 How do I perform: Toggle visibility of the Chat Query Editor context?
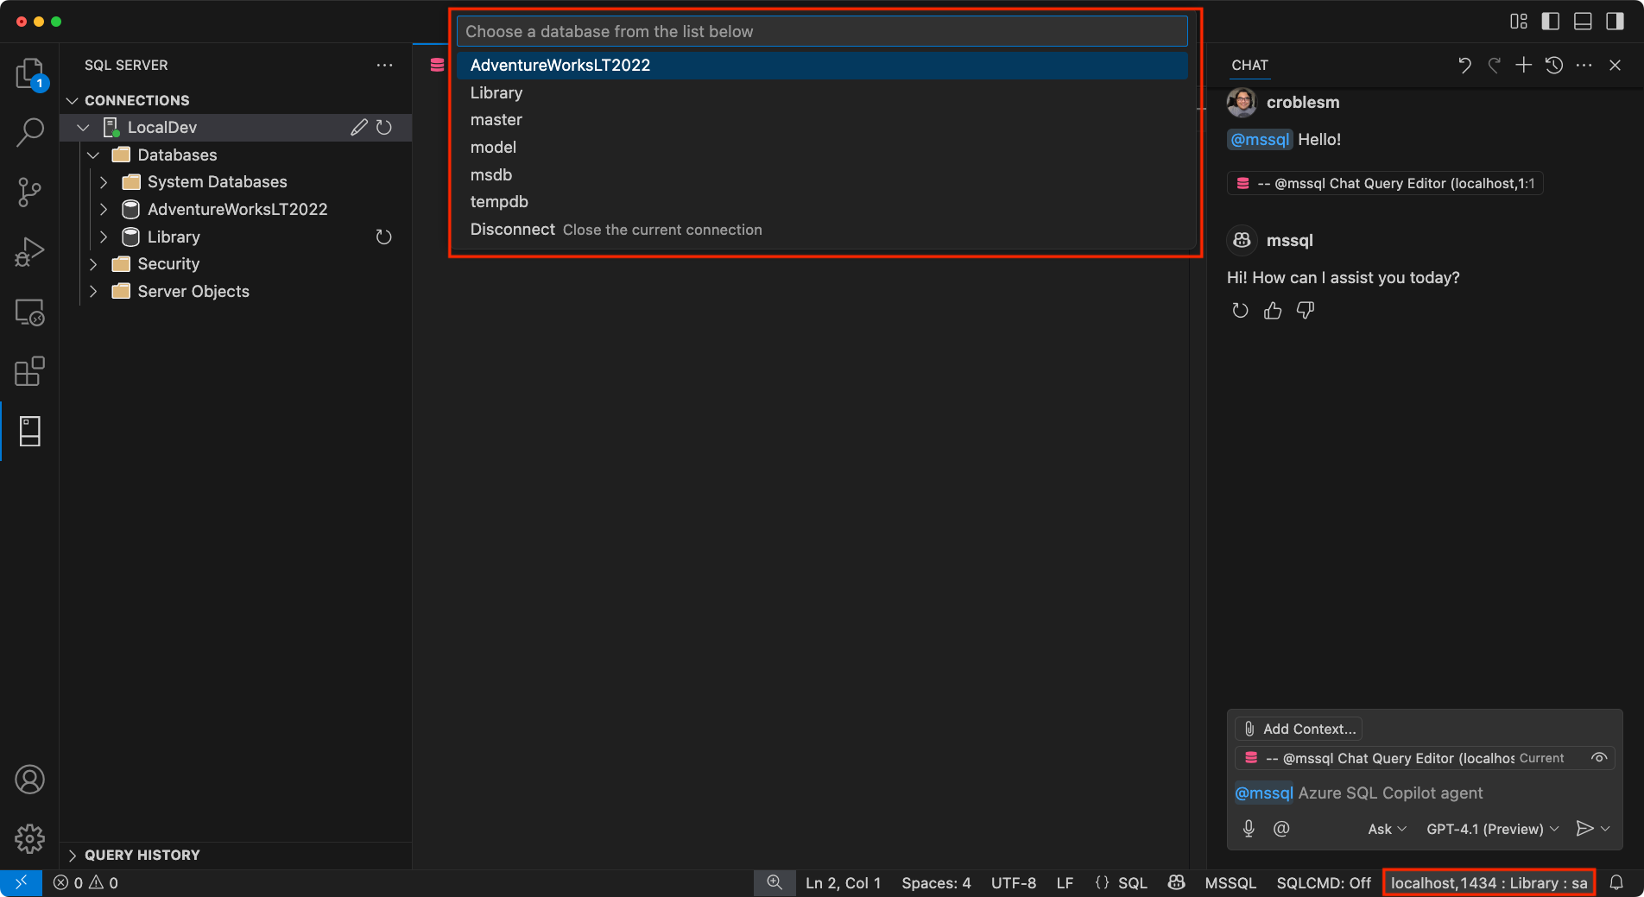pos(1598,758)
